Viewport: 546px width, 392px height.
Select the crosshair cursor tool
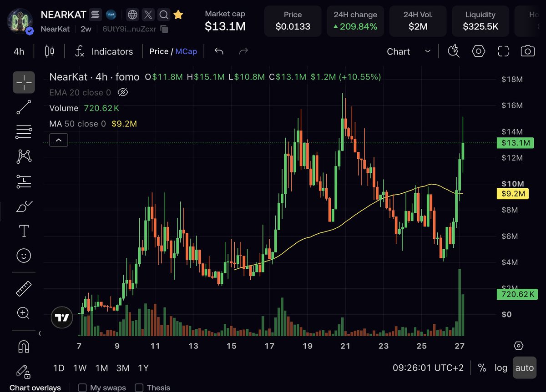click(24, 82)
